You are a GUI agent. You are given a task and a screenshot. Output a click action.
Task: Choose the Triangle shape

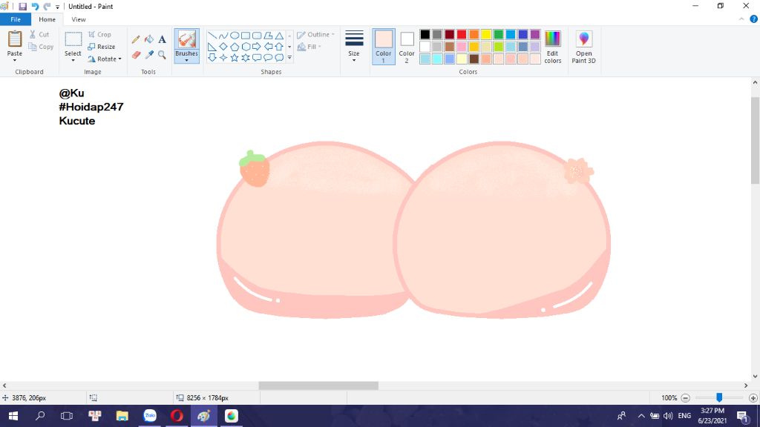pyautogui.click(x=279, y=36)
